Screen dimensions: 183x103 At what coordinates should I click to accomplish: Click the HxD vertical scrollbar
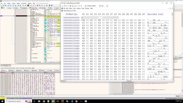coord(172,46)
